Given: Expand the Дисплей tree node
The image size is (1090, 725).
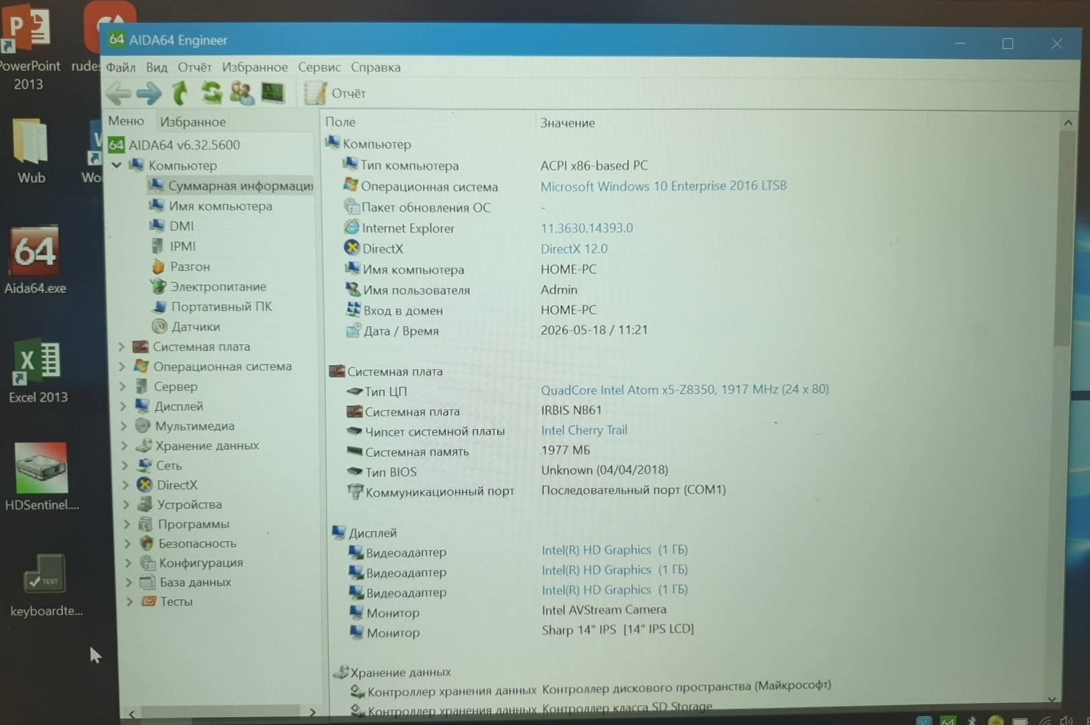Looking at the screenshot, I should [x=123, y=406].
